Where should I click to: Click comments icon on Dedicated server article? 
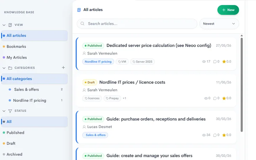[215, 62]
